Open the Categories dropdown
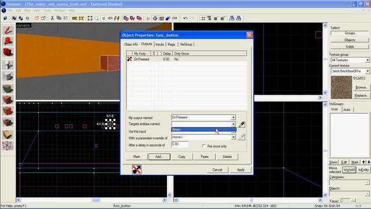 point(367,182)
